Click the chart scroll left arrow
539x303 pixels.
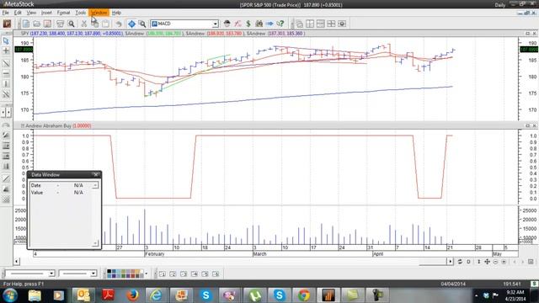coord(17,262)
